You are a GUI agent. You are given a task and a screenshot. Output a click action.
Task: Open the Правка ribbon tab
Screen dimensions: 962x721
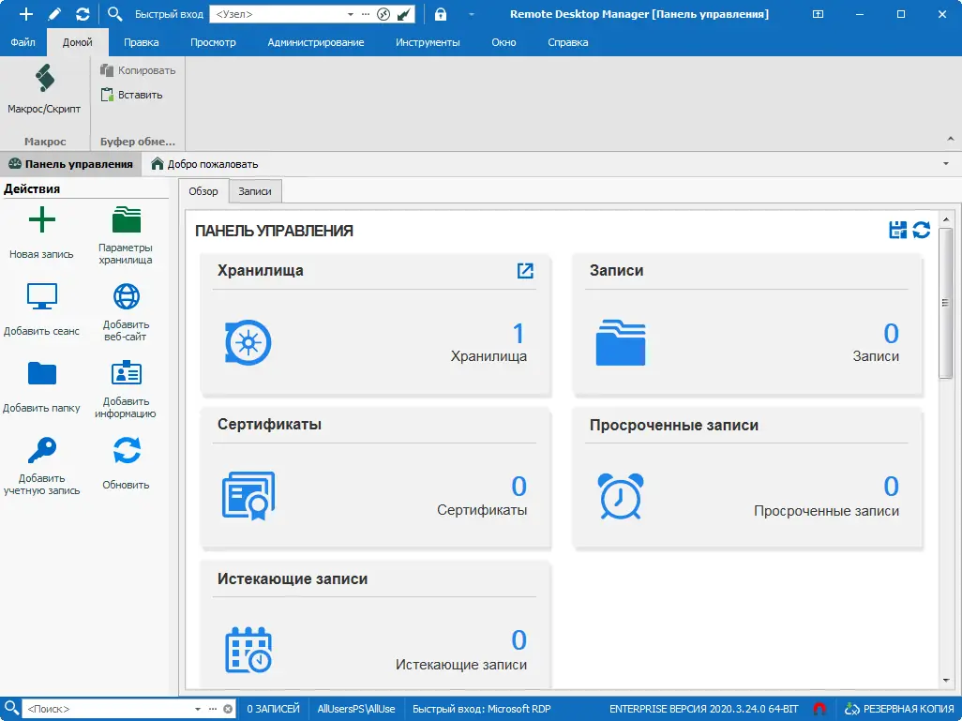click(x=141, y=42)
